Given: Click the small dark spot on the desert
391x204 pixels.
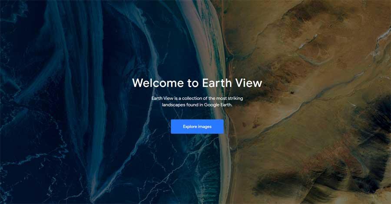Looking at the screenshot, I should pos(291,92).
